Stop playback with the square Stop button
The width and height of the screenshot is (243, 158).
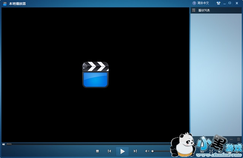(x=97, y=151)
